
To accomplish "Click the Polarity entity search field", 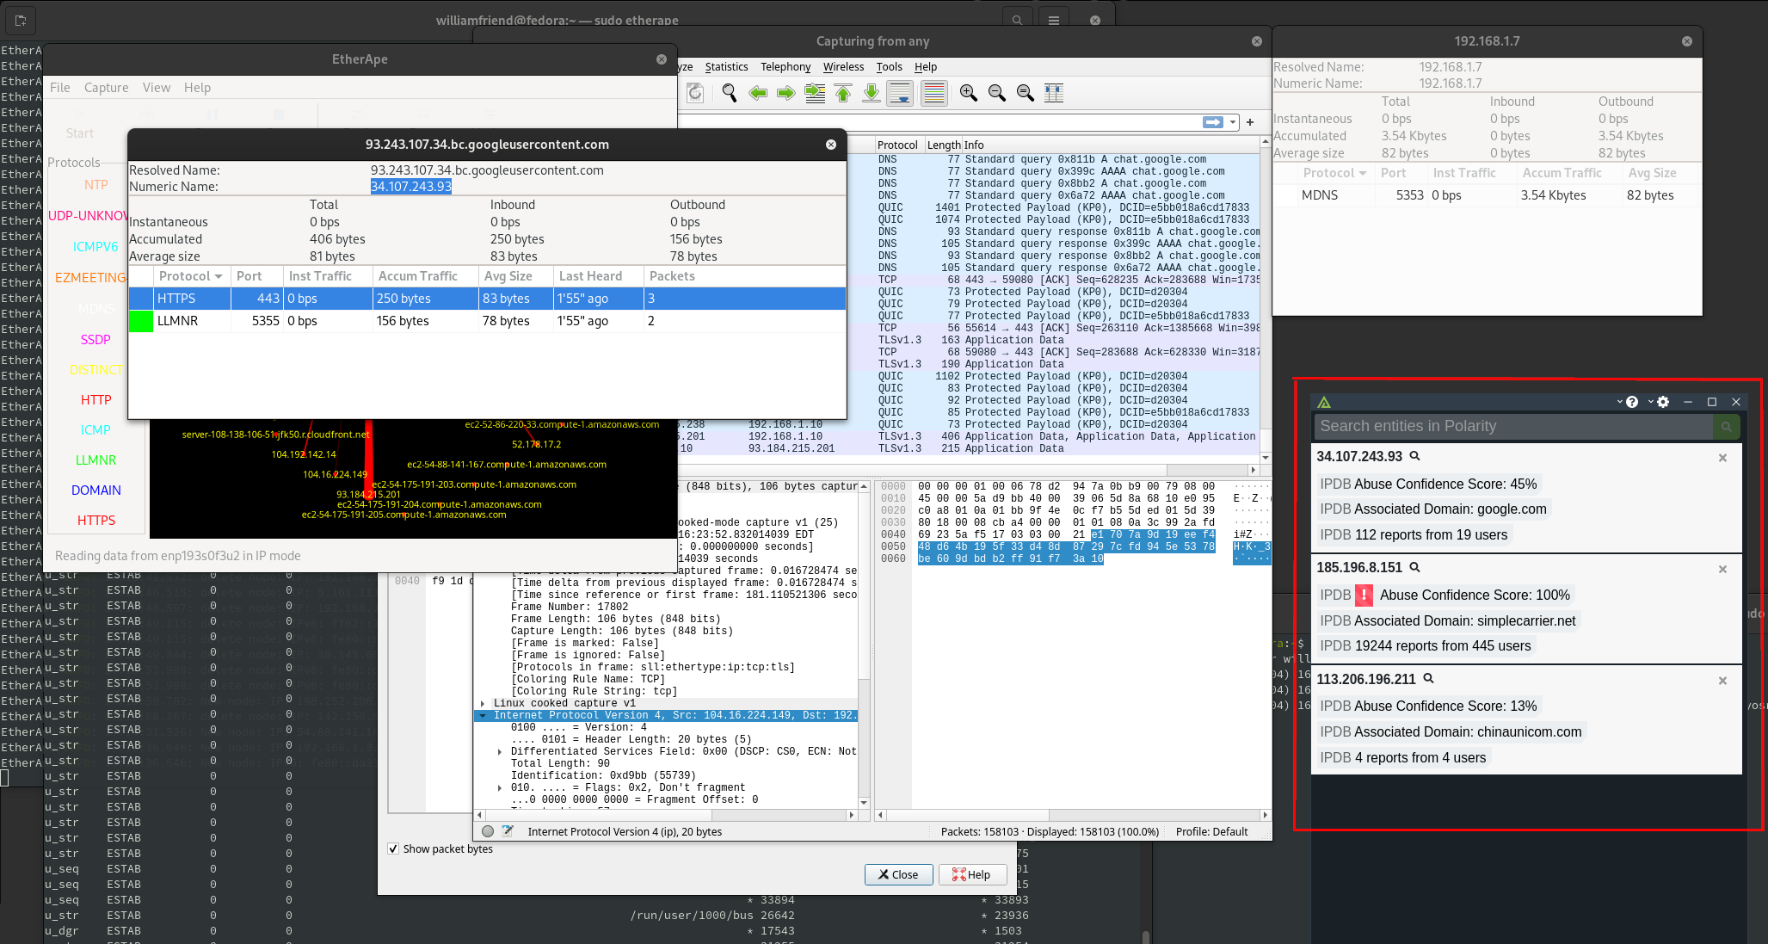I will point(1513,426).
